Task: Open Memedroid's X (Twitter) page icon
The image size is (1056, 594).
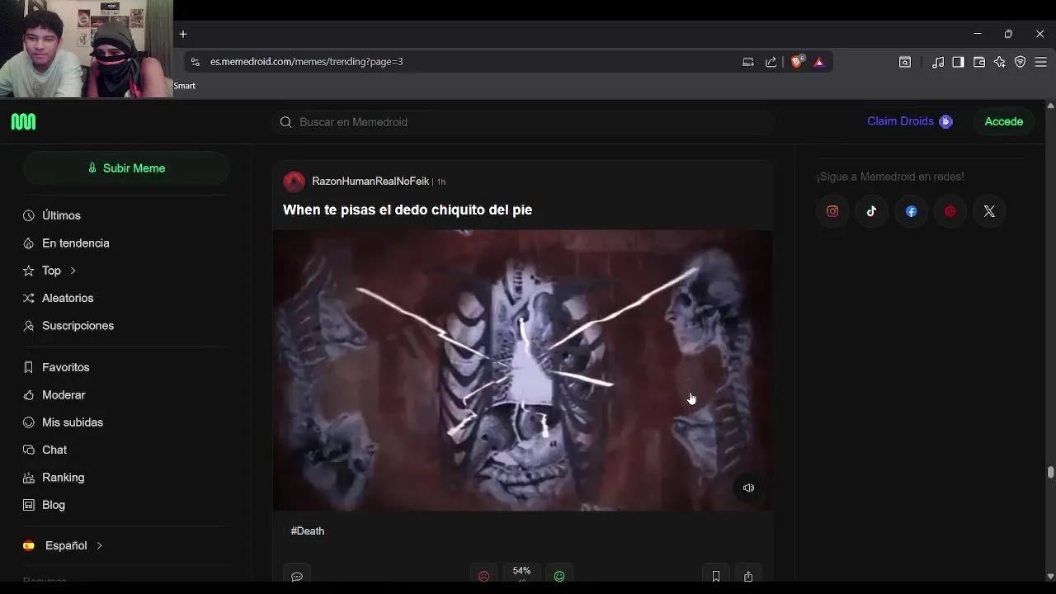Action: [x=989, y=211]
